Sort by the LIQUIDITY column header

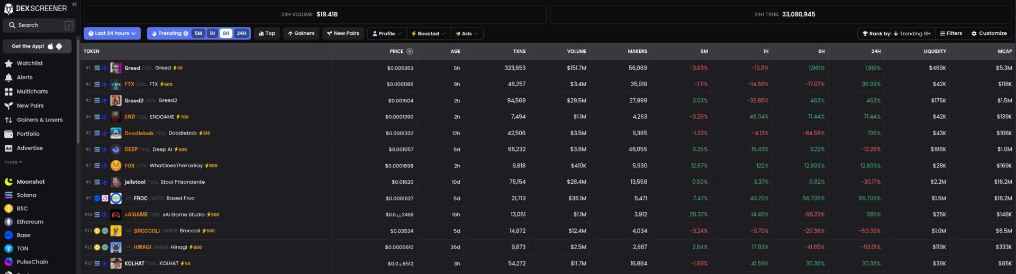click(935, 51)
